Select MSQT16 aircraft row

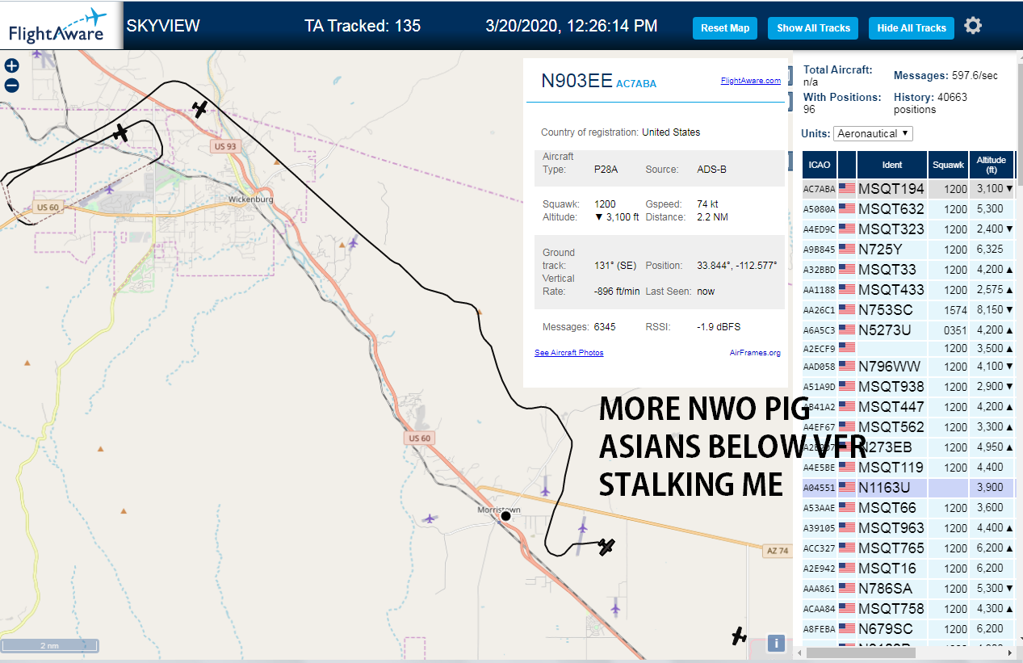click(x=908, y=569)
